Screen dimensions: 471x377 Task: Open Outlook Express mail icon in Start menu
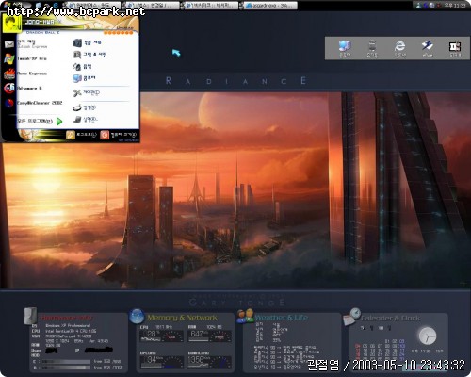9,44
